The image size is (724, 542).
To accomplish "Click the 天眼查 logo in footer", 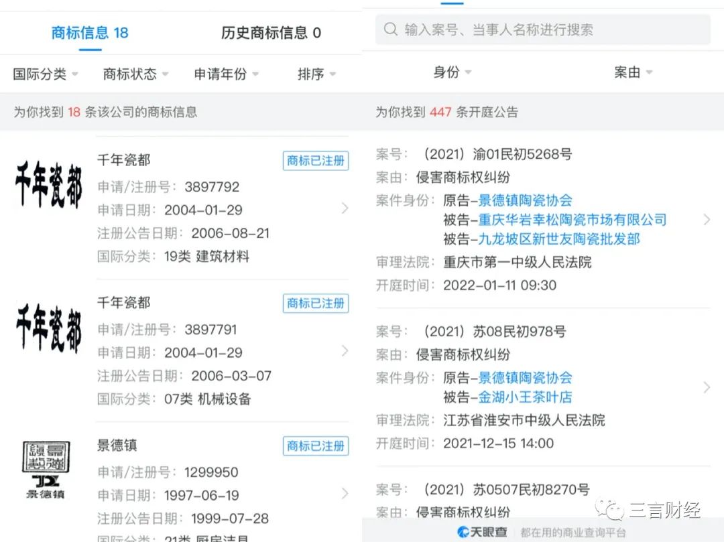I will tap(482, 532).
